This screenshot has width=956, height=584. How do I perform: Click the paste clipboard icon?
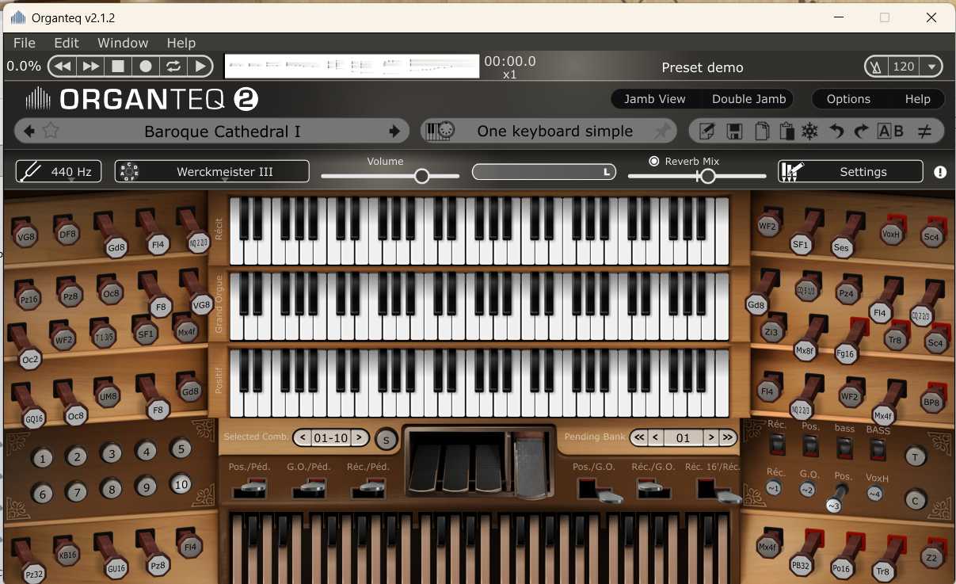(x=786, y=132)
